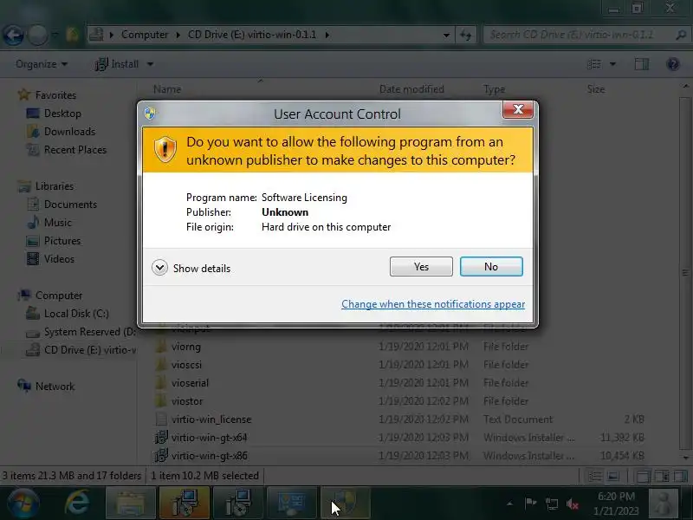This screenshot has width=693, height=520.
Task: Open the Organize menu
Action: (42, 64)
